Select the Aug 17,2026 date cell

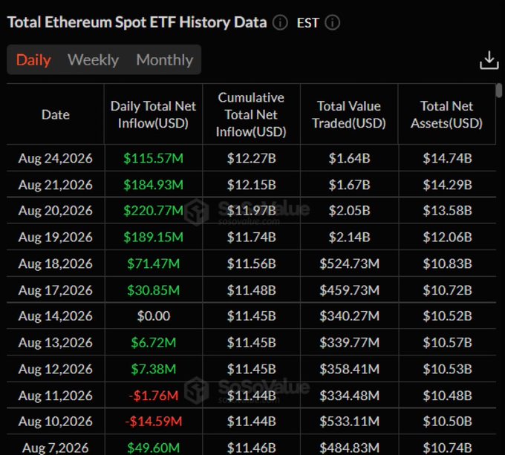(56, 290)
